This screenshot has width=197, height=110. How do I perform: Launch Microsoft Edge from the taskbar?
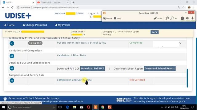point(67,107)
